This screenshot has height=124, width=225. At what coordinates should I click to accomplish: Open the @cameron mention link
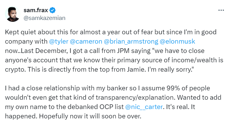pos(86,41)
